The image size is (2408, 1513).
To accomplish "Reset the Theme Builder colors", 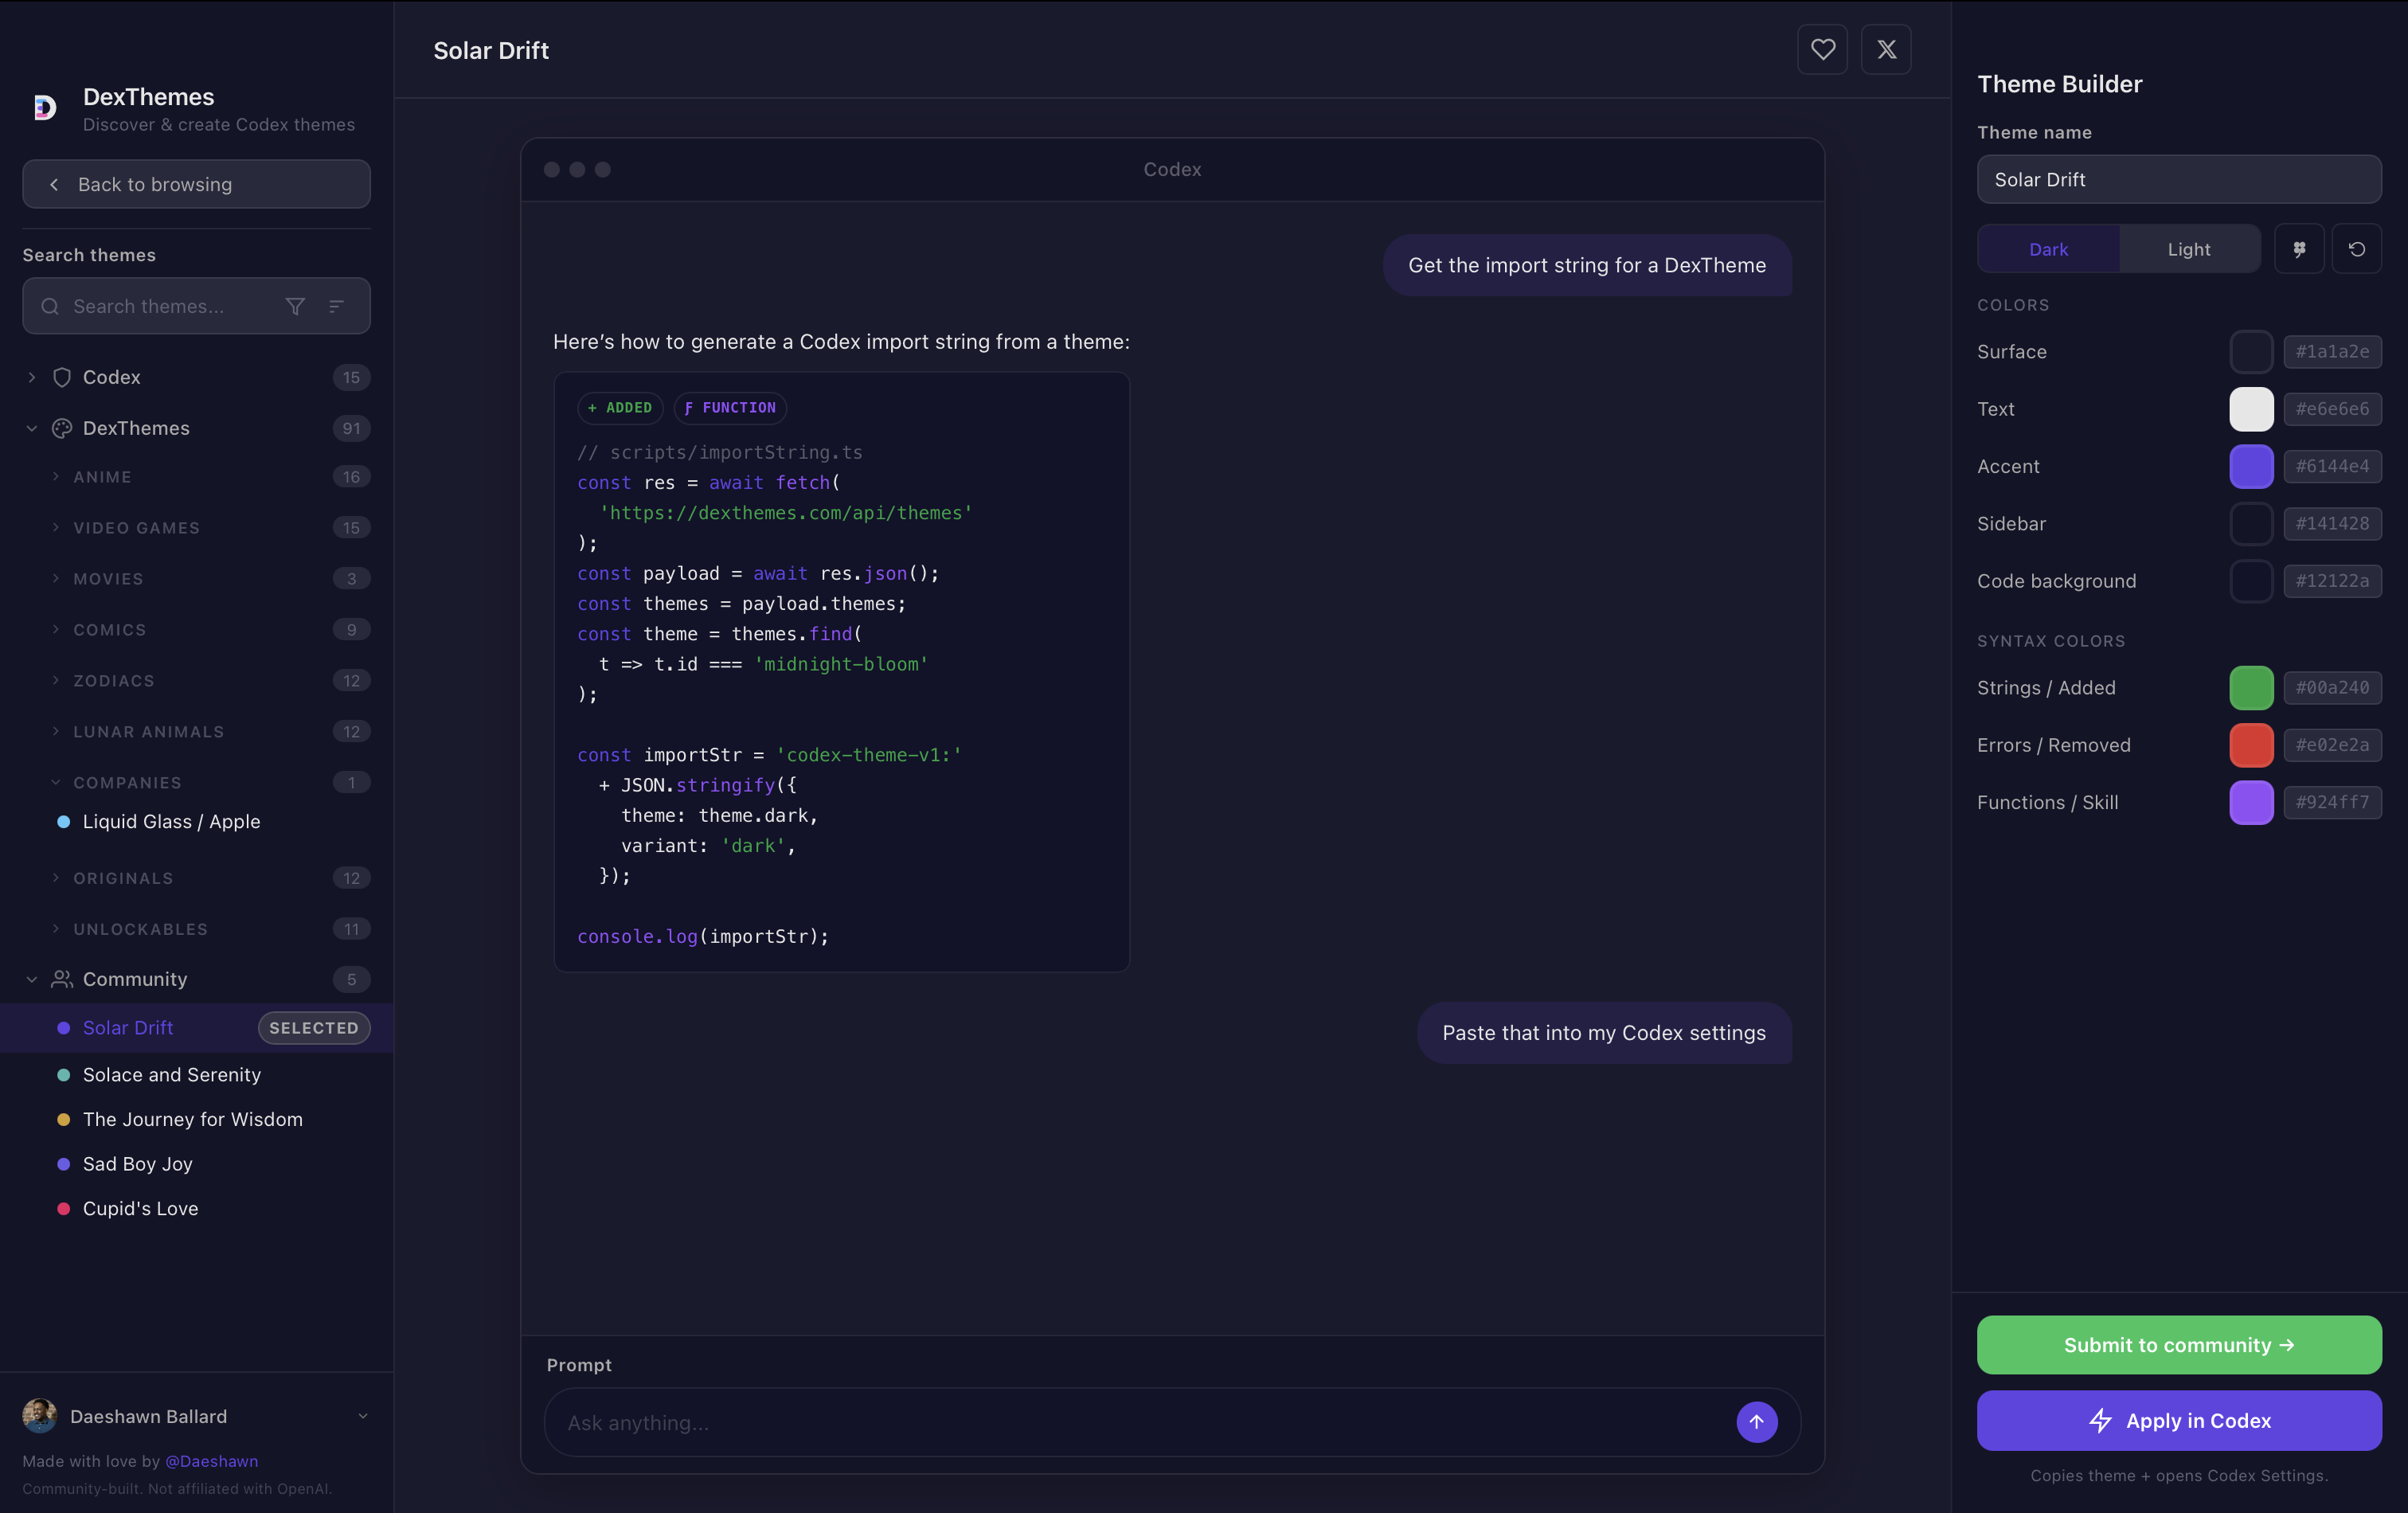I will tap(2357, 248).
